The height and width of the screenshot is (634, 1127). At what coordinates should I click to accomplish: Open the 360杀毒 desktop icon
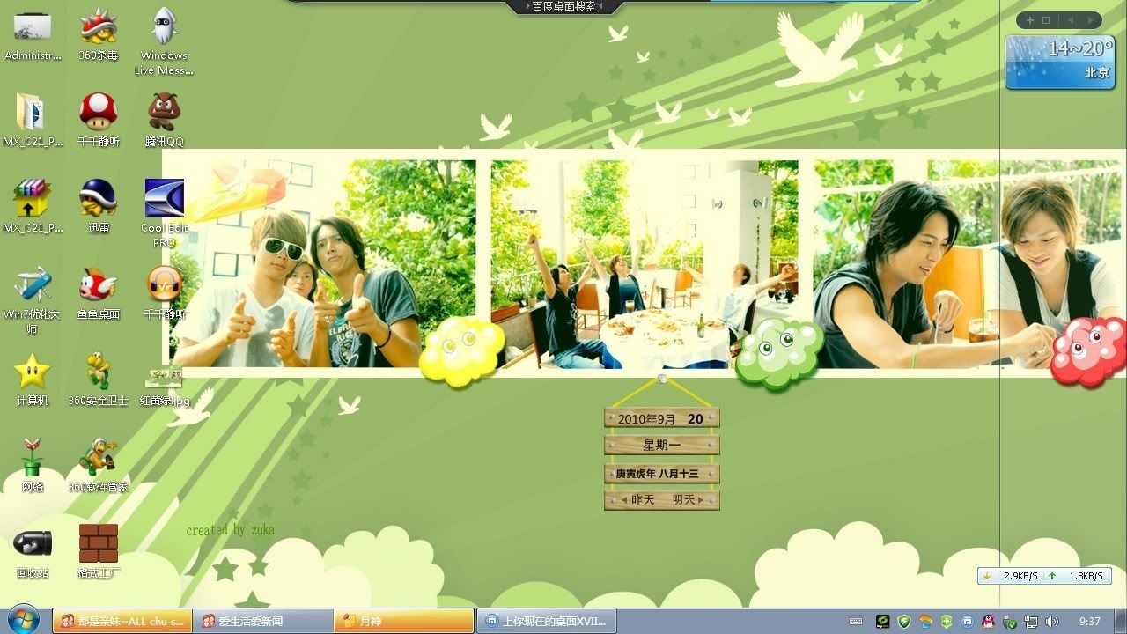click(98, 27)
